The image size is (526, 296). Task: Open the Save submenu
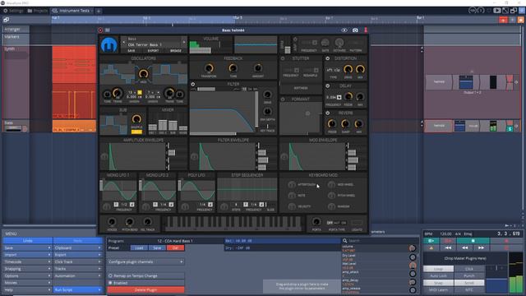coord(27,248)
